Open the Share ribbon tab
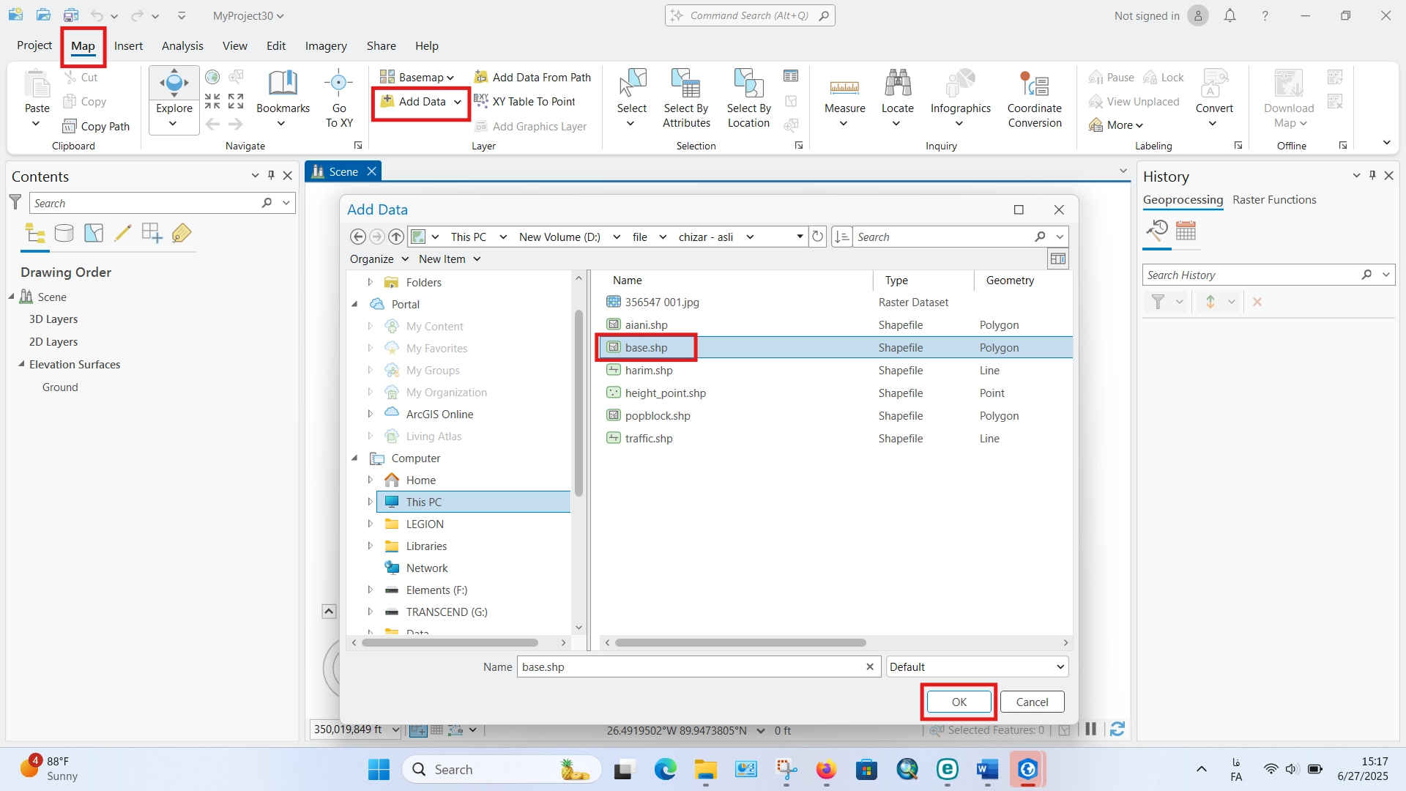Screen dimensions: 1406x791 (381, 45)
